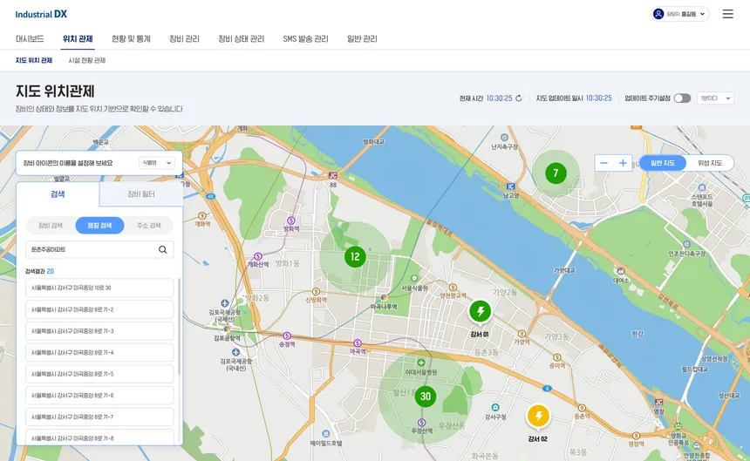Click the Industrial DX logo

41,14
